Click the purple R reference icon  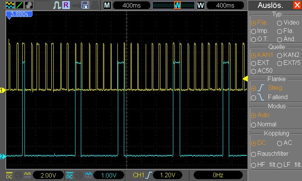pyautogui.click(x=66, y=5)
